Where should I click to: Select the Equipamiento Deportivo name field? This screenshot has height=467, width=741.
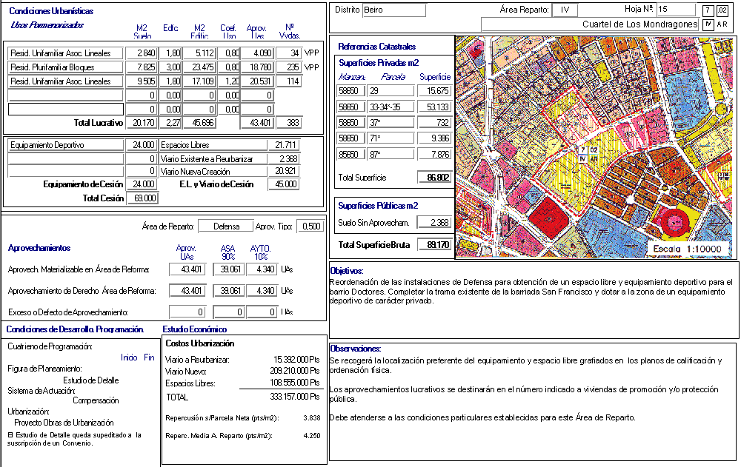click(65, 145)
